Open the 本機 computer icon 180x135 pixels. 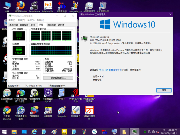(7, 7)
